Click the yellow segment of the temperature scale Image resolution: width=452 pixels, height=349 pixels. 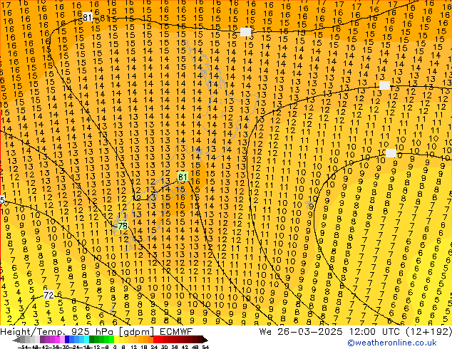coord(116,340)
